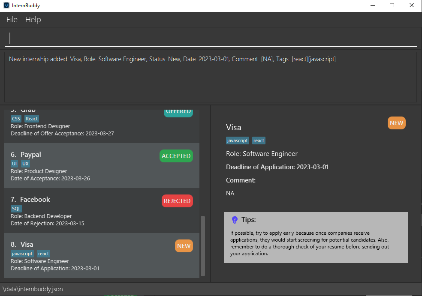The height and width of the screenshot is (296, 422).
Task: Open the File menu
Action: pos(12,20)
